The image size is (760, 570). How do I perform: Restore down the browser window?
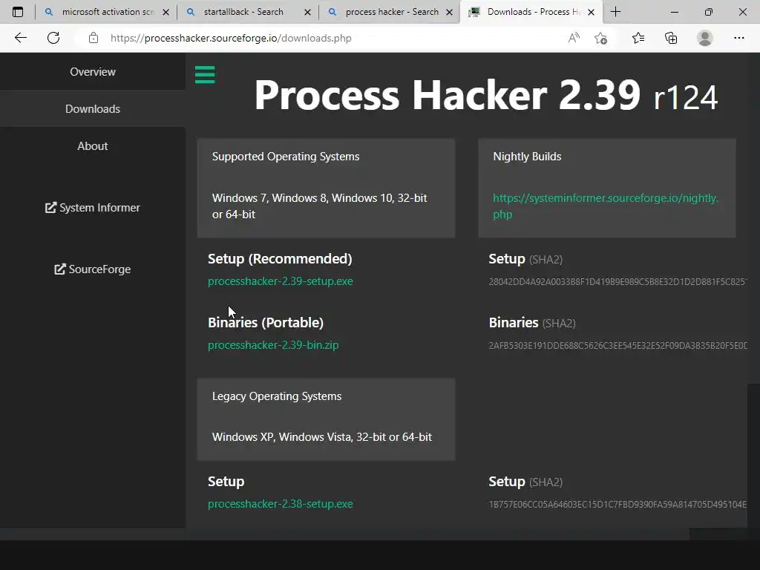tap(709, 12)
